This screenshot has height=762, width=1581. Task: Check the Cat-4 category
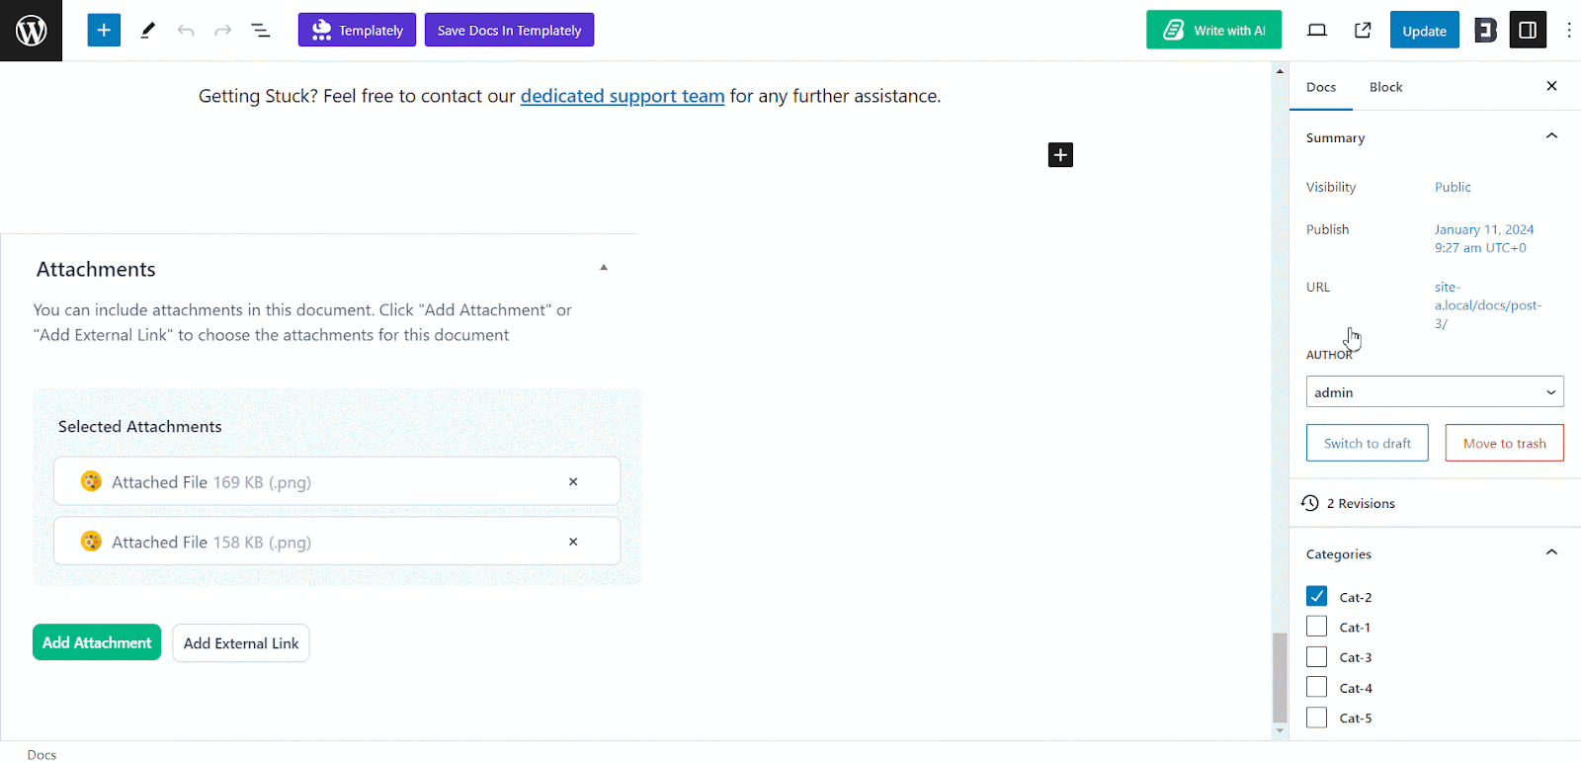point(1316,687)
